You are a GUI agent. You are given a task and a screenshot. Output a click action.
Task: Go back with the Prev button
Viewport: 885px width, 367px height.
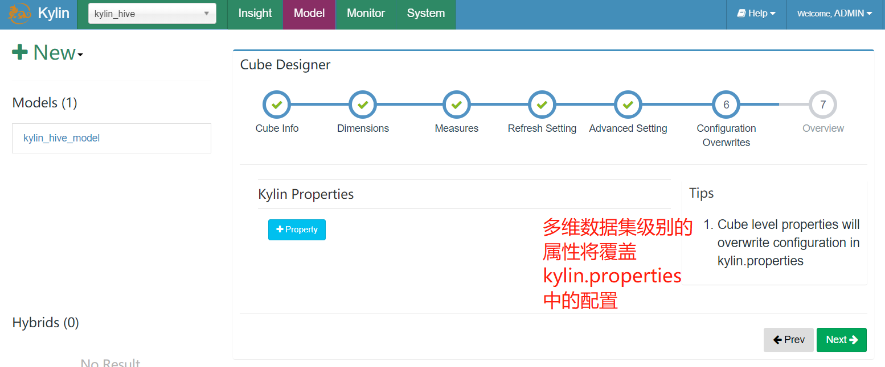pyautogui.click(x=788, y=340)
